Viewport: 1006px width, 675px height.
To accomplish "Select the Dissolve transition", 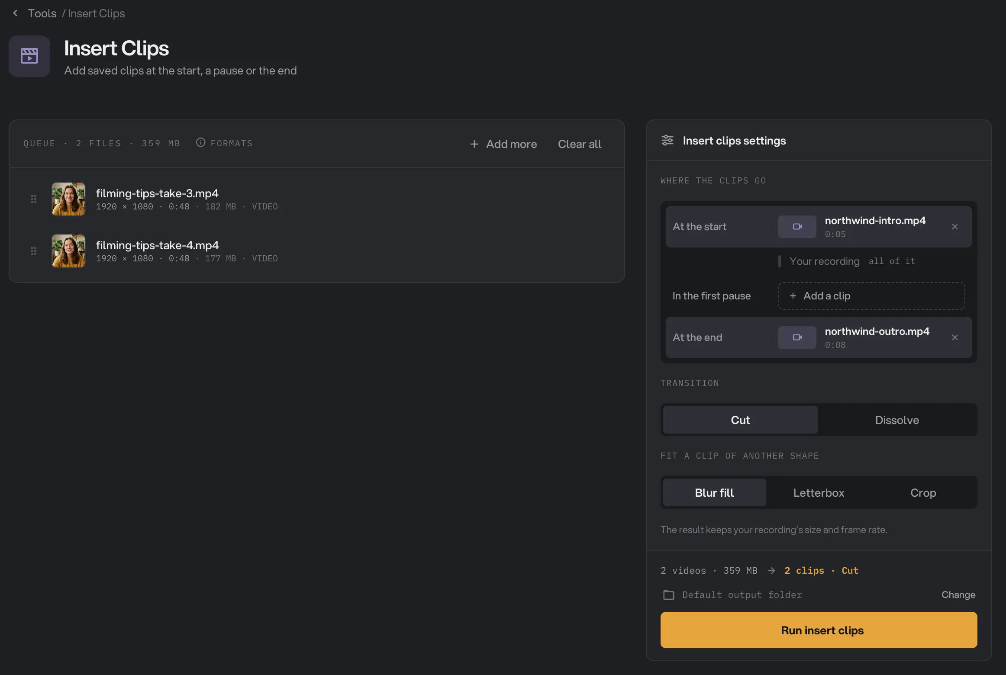I will coord(897,420).
